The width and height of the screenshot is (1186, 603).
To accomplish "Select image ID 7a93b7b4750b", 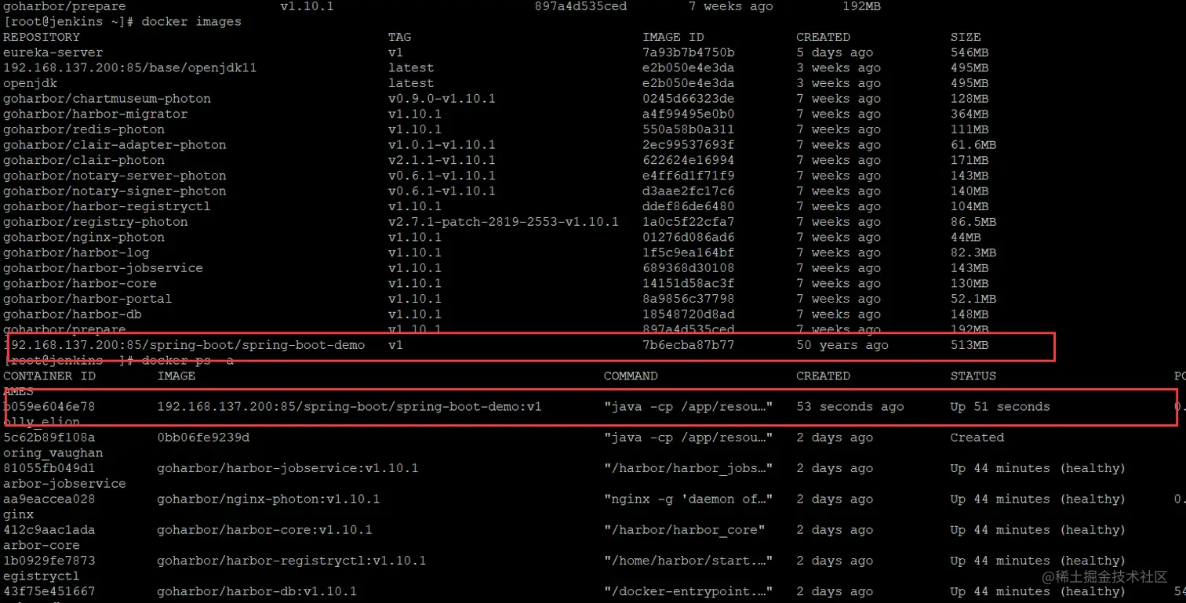I will click(x=689, y=53).
